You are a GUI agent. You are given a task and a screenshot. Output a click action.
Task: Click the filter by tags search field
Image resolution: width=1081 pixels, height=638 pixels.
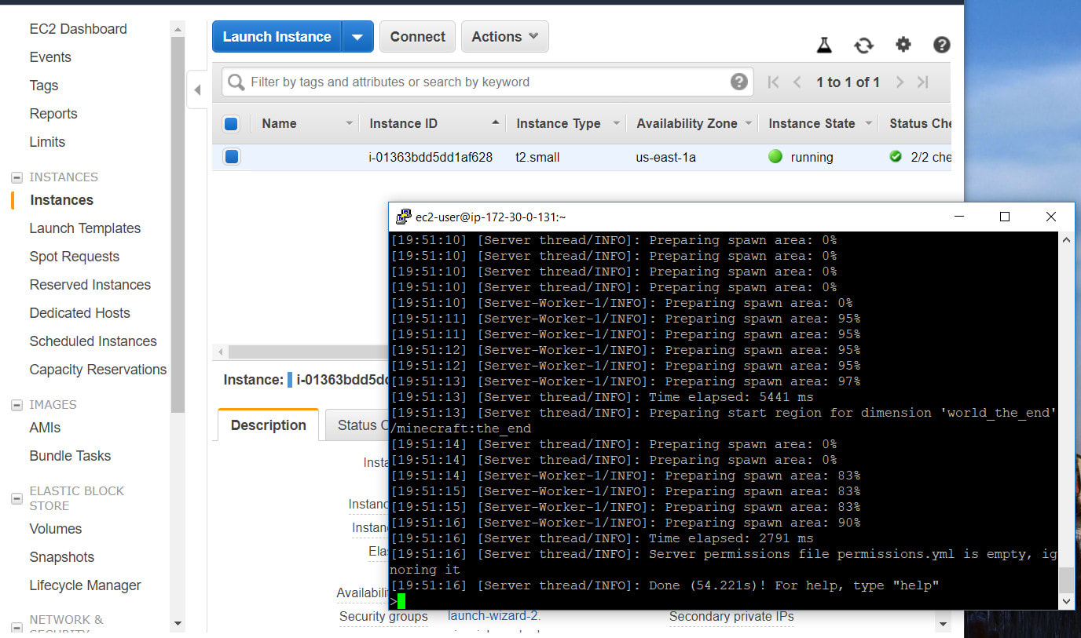(x=479, y=82)
